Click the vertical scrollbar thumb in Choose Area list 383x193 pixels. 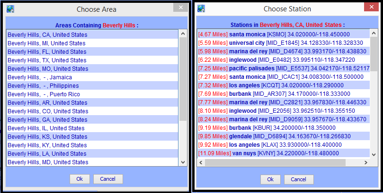pos(183,79)
